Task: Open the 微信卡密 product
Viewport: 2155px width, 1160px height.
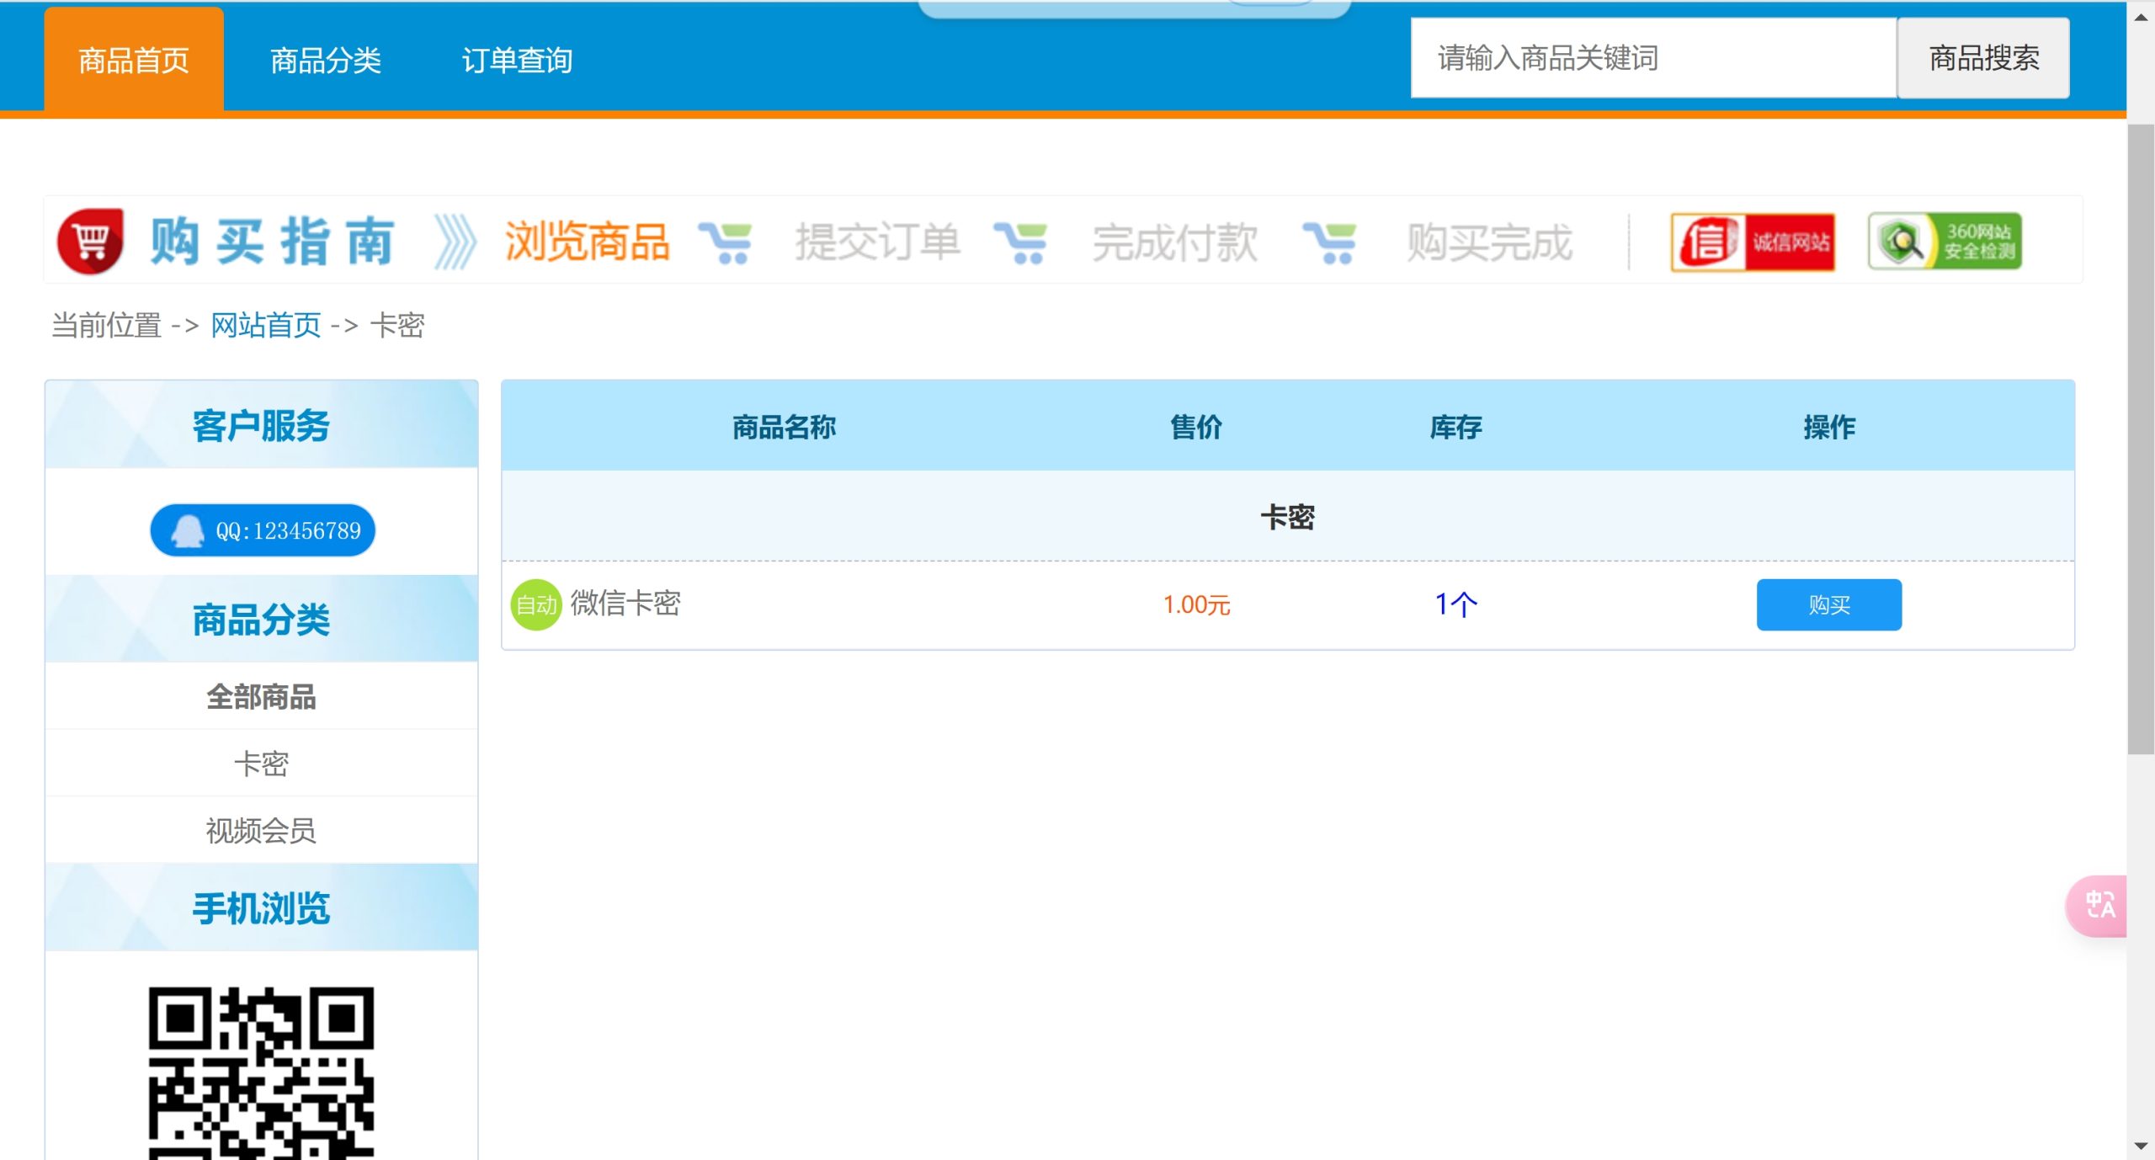Action: click(x=625, y=603)
